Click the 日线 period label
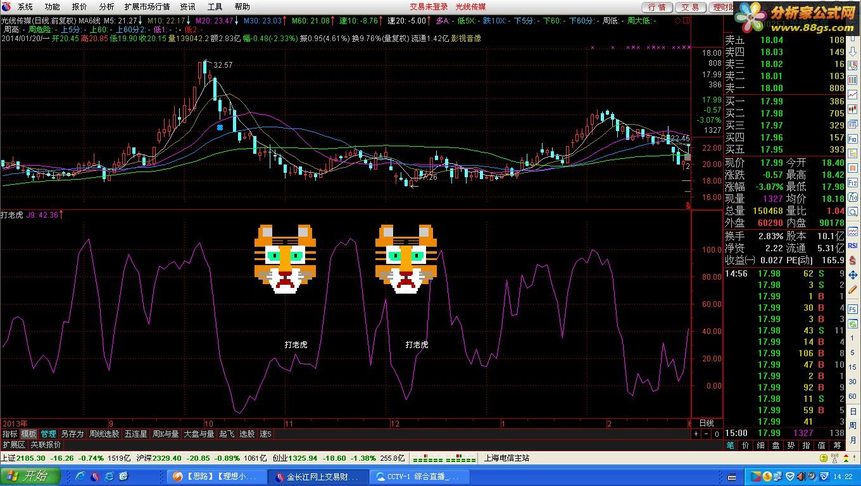861x486 pixels. 707,423
